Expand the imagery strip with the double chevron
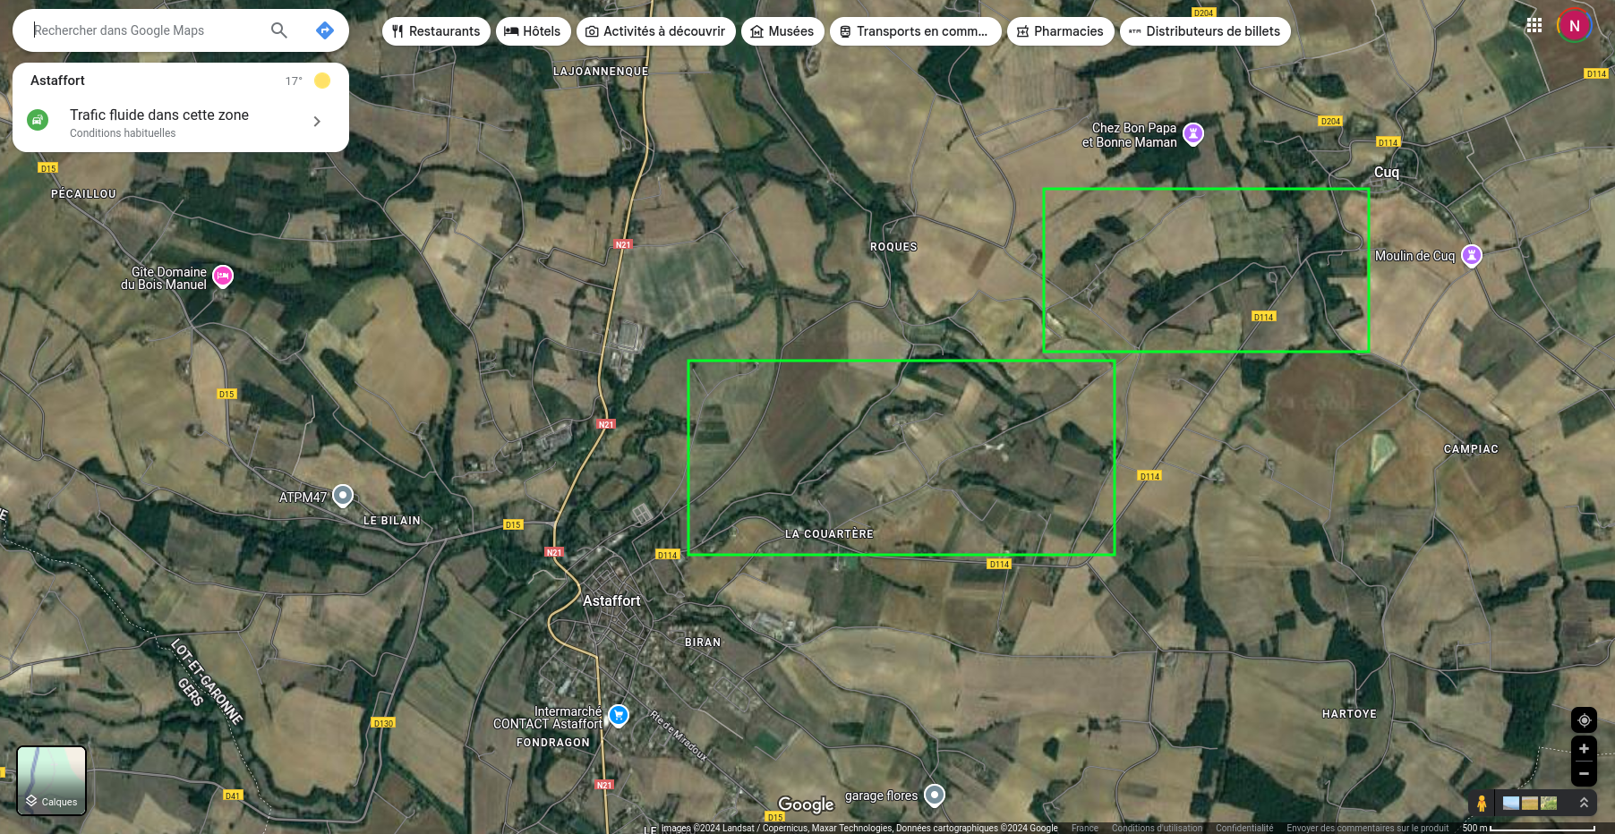The width and height of the screenshot is (1615, 834). (x=1584, y=803)
